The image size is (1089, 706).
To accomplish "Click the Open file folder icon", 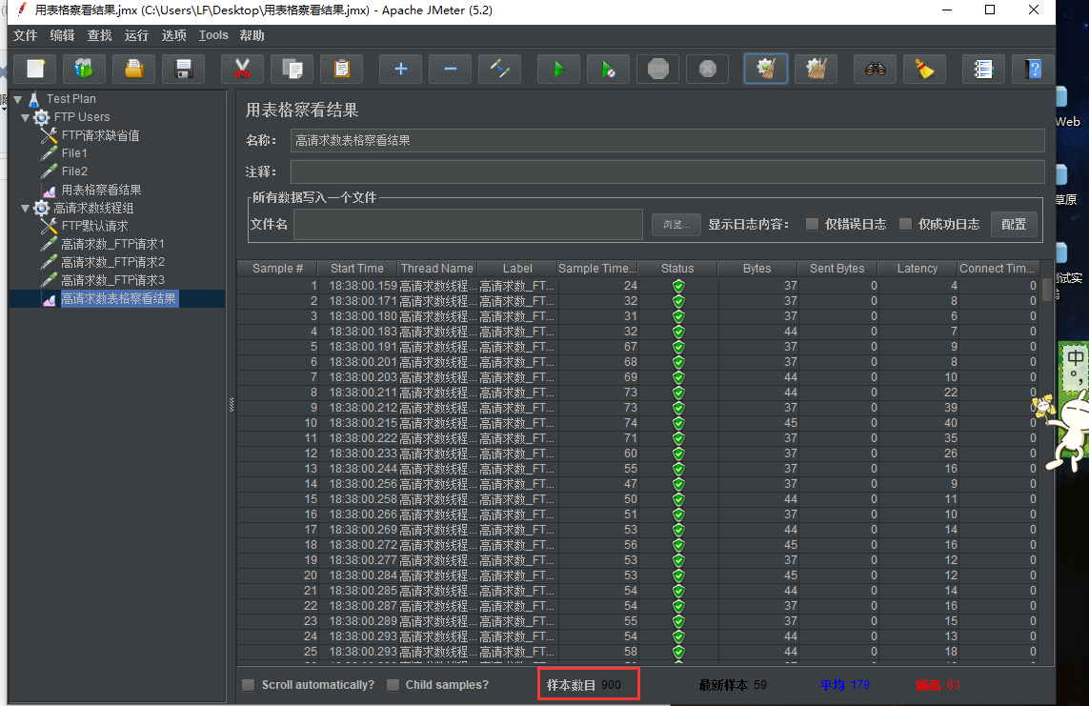I will [x=134, y=69].
